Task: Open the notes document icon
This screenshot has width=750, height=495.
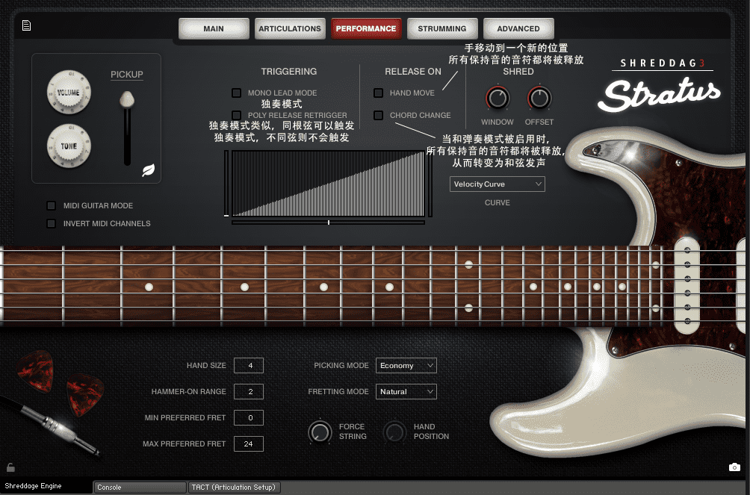Action: (26, 25)
